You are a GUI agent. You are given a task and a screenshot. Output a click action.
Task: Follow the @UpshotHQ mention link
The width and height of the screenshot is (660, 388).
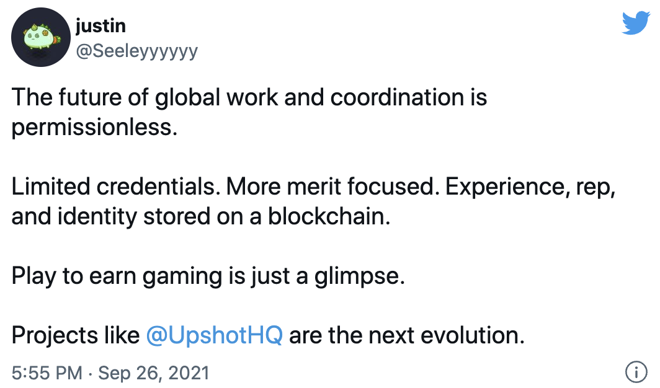point(214,335)
